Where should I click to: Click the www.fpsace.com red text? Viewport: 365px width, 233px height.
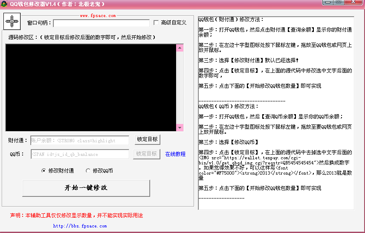98,16
